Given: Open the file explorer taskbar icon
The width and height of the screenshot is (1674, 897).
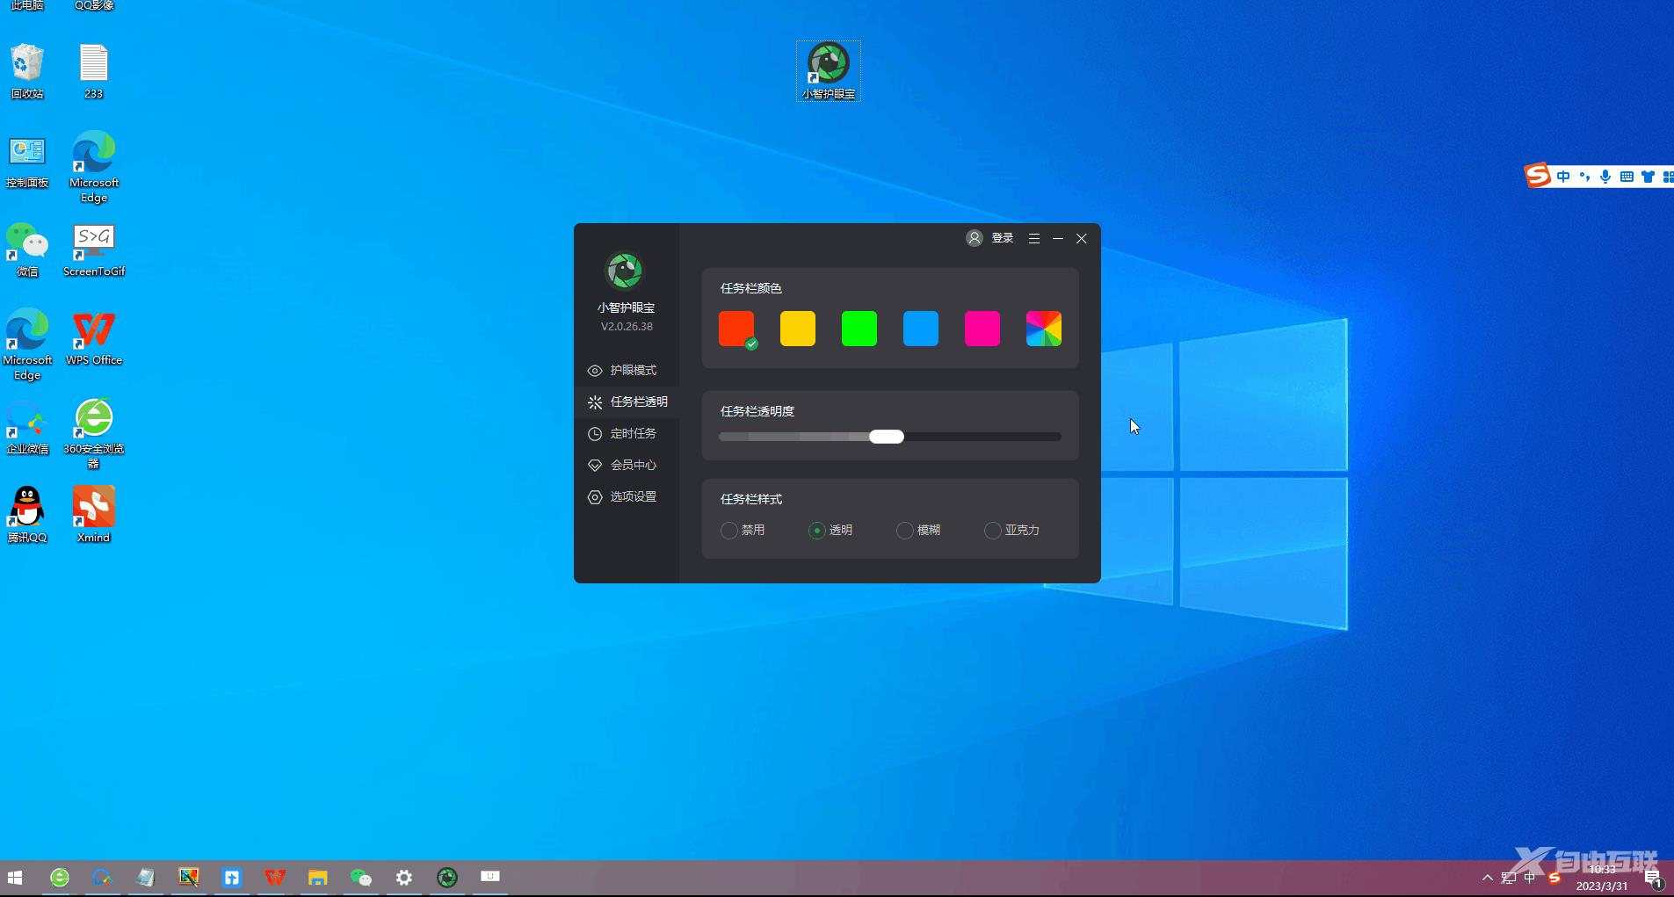Looking at the screenshot, I should (x=317, y=878).
